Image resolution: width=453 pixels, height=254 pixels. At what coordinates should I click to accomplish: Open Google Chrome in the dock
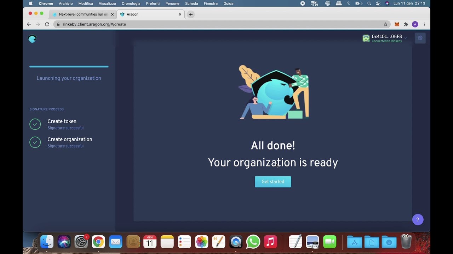click(98, 242)
